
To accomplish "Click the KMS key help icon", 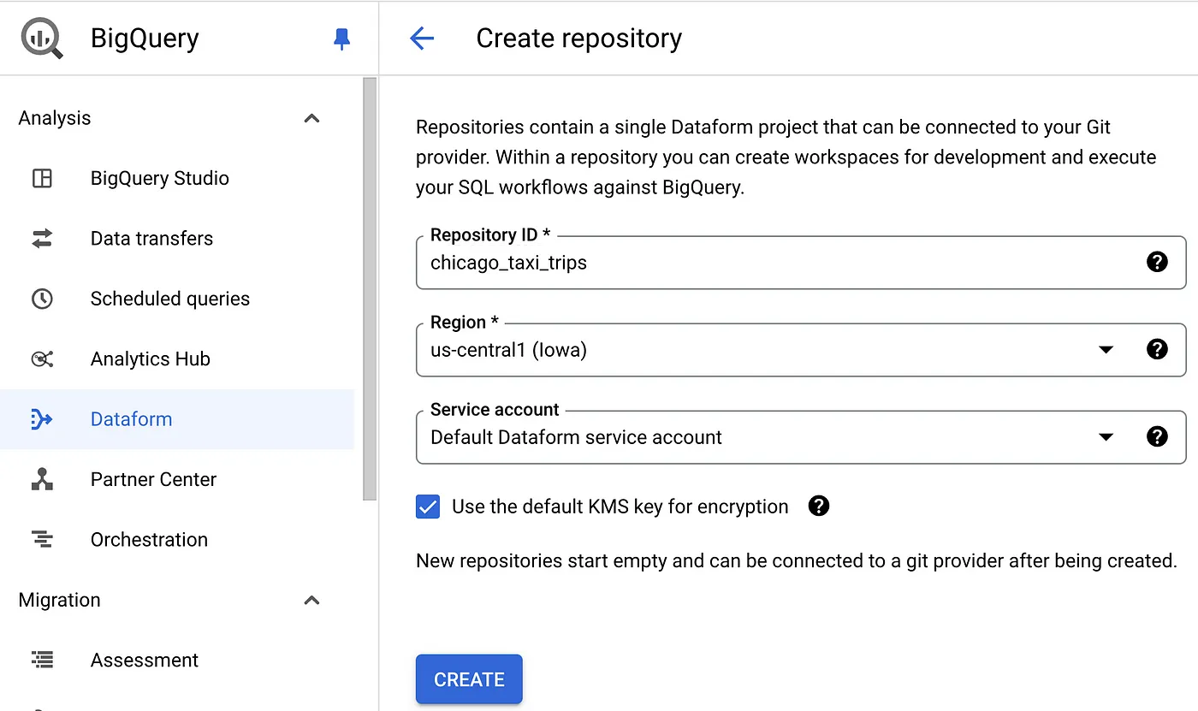I will click(x=818, y=507).
